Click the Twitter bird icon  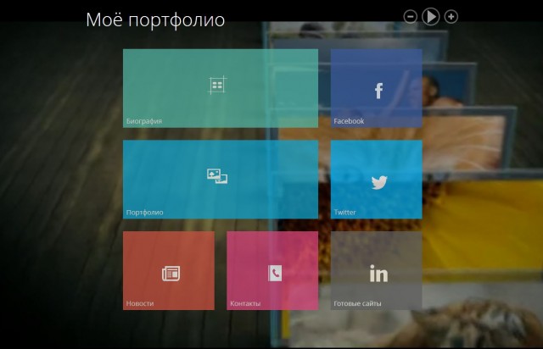click(x=379, y=183)
